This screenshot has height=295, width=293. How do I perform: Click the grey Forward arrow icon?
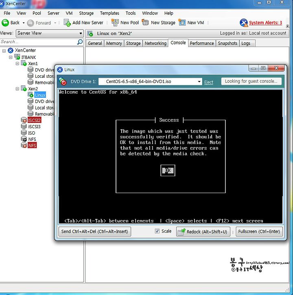pos(30,23)
